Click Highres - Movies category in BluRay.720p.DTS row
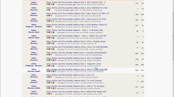 [34, 27]
